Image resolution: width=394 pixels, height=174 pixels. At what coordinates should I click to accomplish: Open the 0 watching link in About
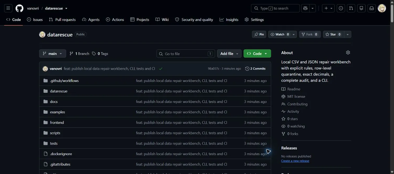pyautogui.click(x=293, y=126)
